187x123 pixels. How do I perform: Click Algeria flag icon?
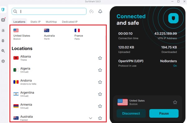click(16, 70)
